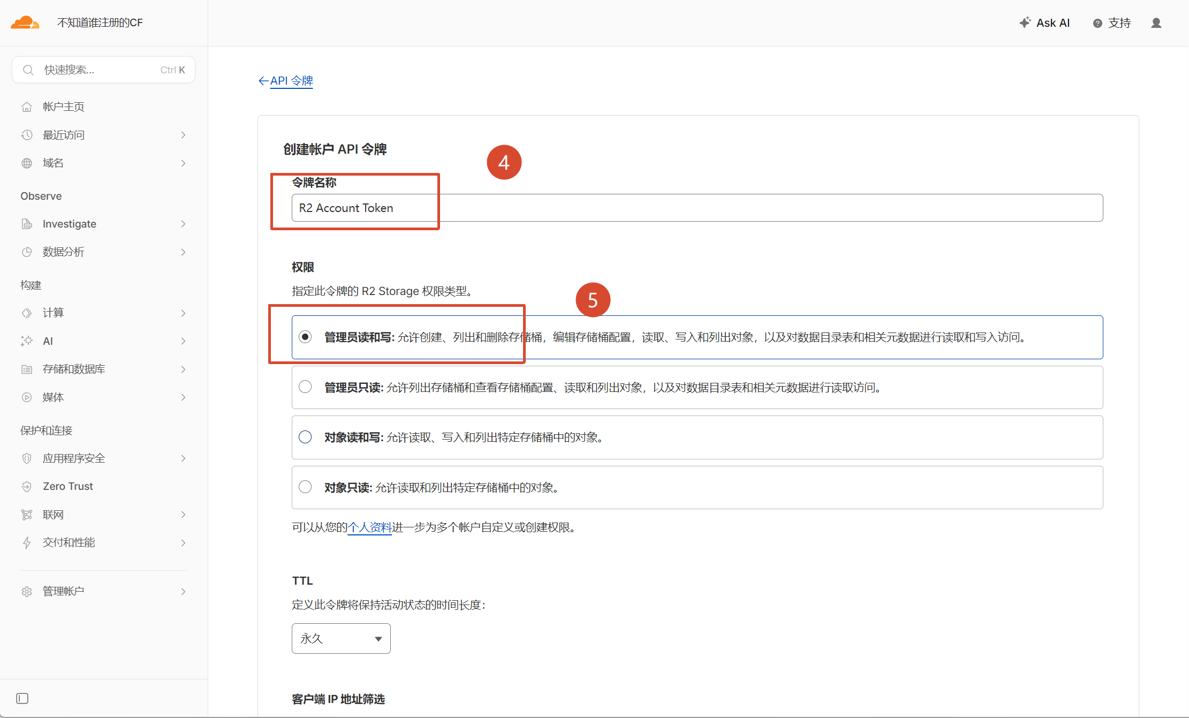Image resolution: width=1189 pixels, height=718 pixels.
Task: Expand 媒体 chevron
Action: pos(183,397)
